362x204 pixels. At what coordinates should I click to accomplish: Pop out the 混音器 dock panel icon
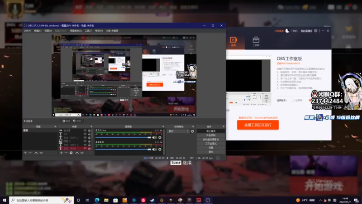(x=163, y=126)
